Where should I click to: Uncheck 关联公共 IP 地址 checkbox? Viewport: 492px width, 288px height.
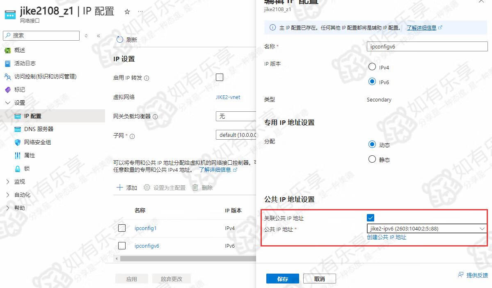coord(371,218)
